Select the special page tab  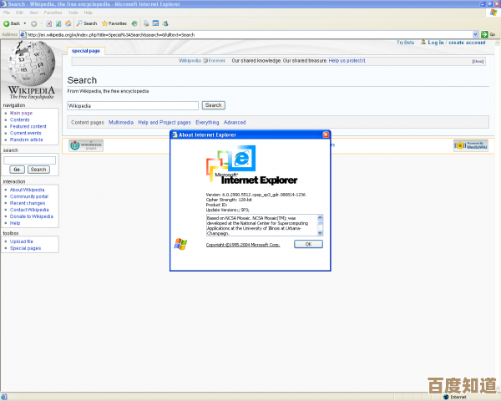click(85, 51)
